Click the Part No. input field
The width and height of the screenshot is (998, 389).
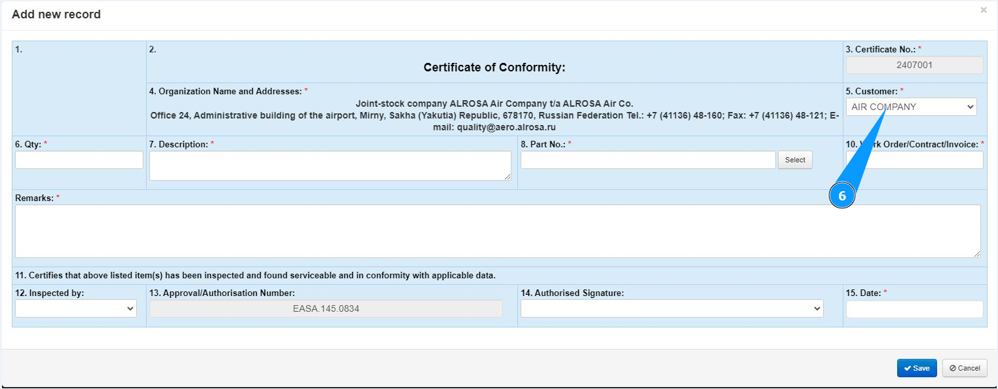pyautogui.click(x=648, y=160)
